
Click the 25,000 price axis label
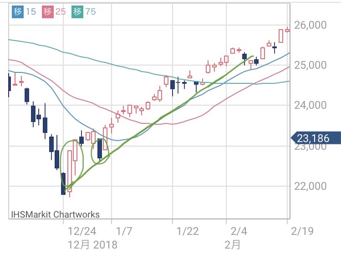tap(310, 65)
